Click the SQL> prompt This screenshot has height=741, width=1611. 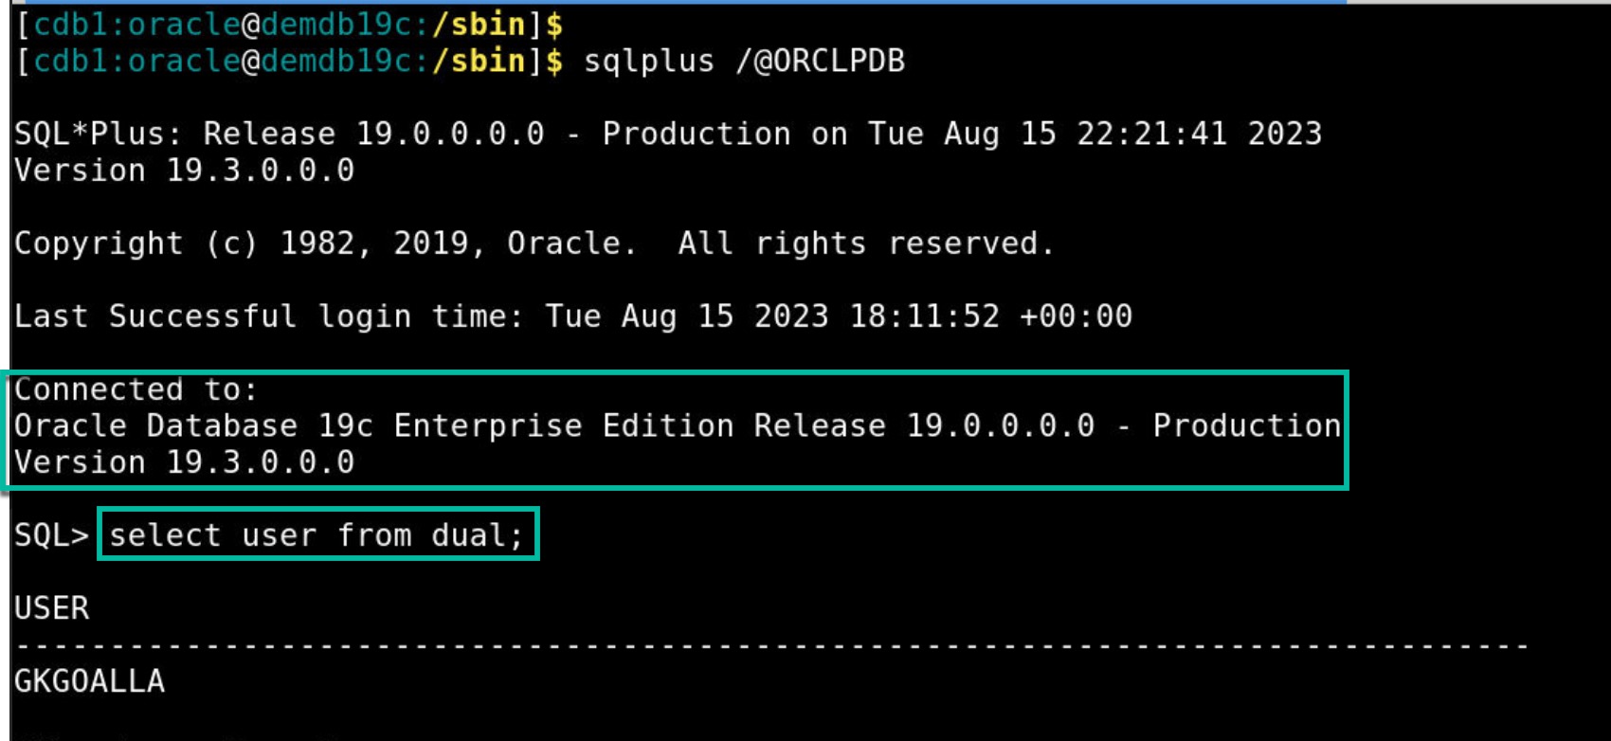51,535
